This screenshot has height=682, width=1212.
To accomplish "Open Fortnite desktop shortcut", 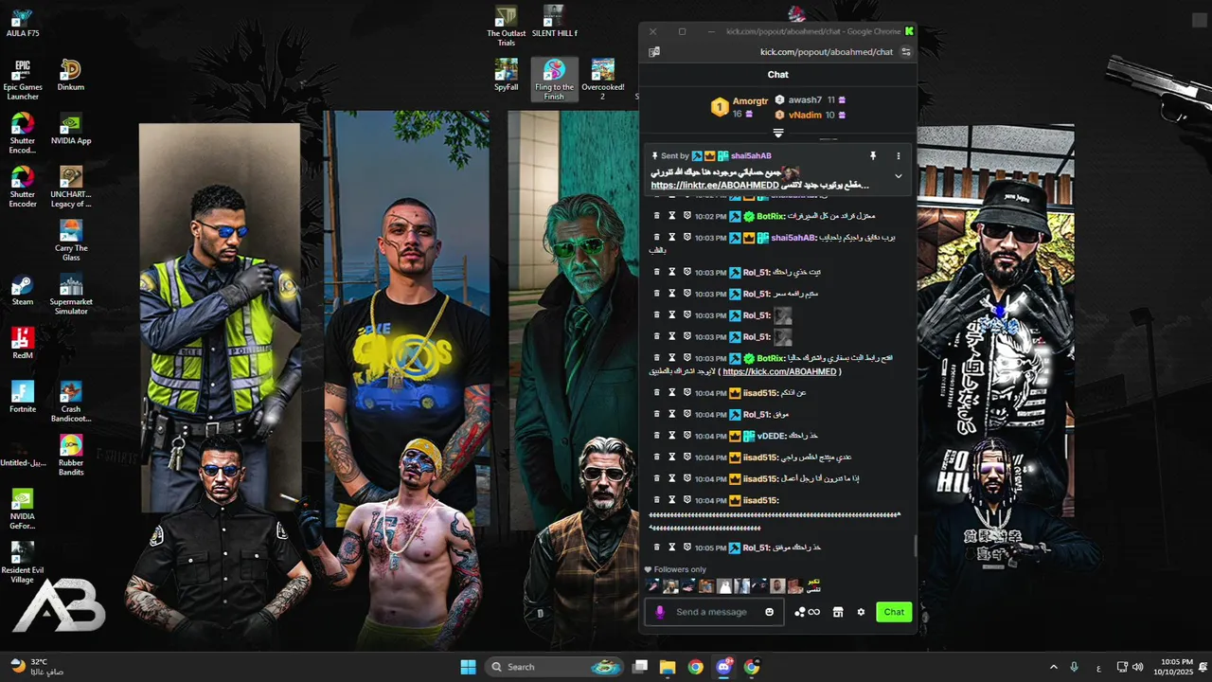I will pyautogui.click(x=22, y=399).
